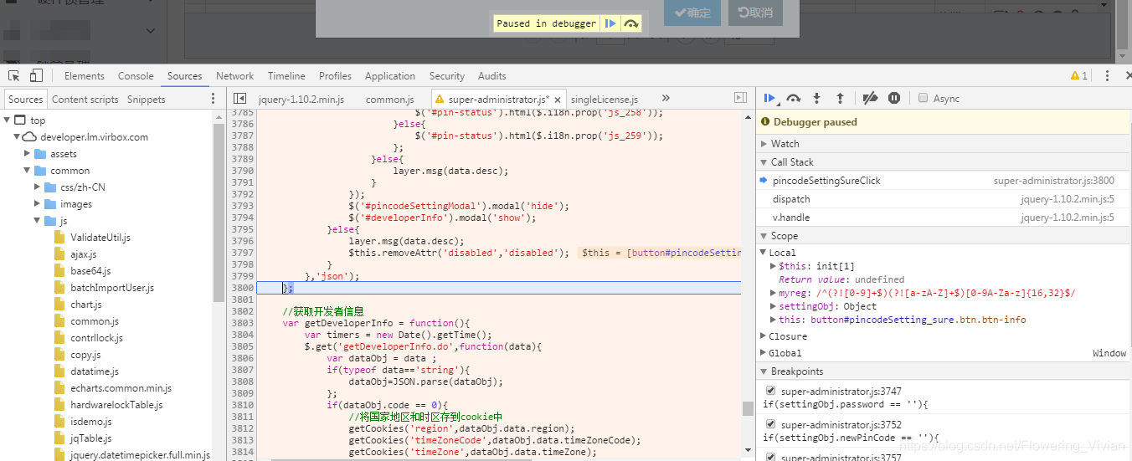
Task: Click the inspect element selector icon
Action: [13, 76]
